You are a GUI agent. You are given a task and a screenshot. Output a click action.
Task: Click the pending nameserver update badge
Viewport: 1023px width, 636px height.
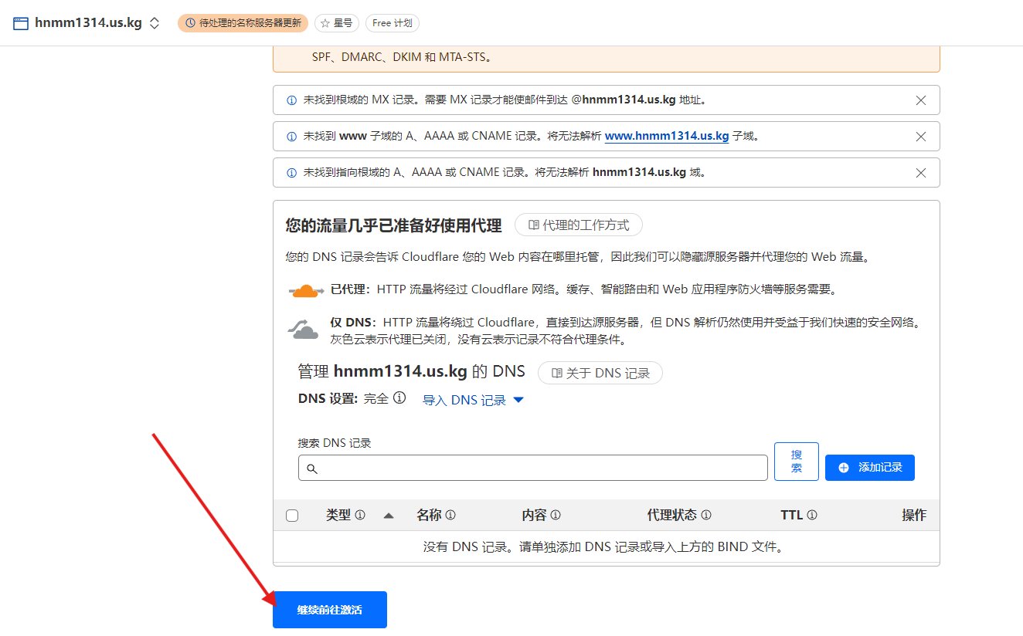243,23
